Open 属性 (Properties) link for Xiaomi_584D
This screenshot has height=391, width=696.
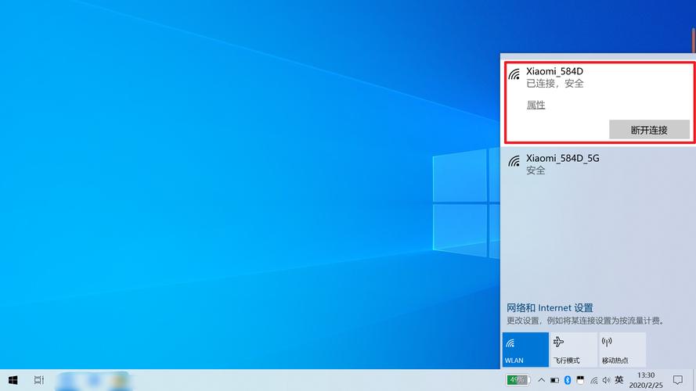536,105
